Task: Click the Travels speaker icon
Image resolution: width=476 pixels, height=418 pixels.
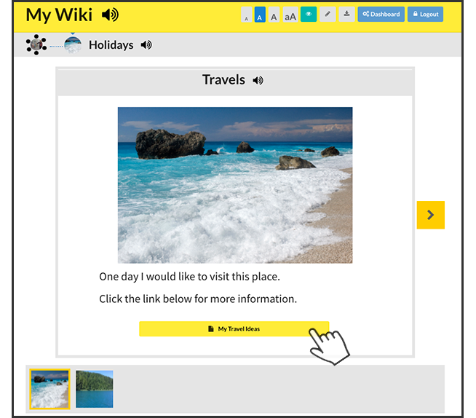Action: (258, 80)
